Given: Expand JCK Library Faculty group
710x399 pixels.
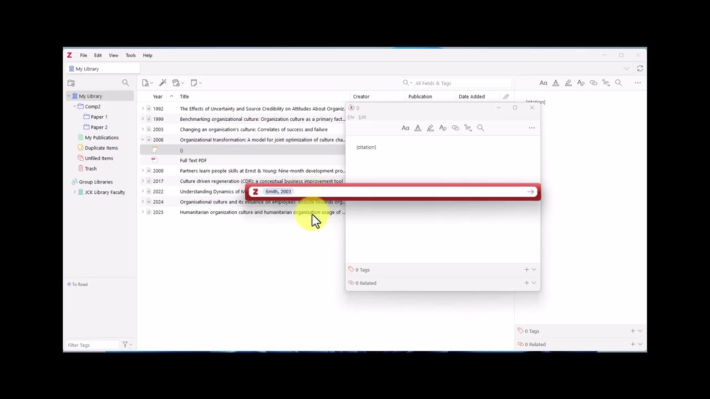Looking at the screenshot, I should coord(75,192).
